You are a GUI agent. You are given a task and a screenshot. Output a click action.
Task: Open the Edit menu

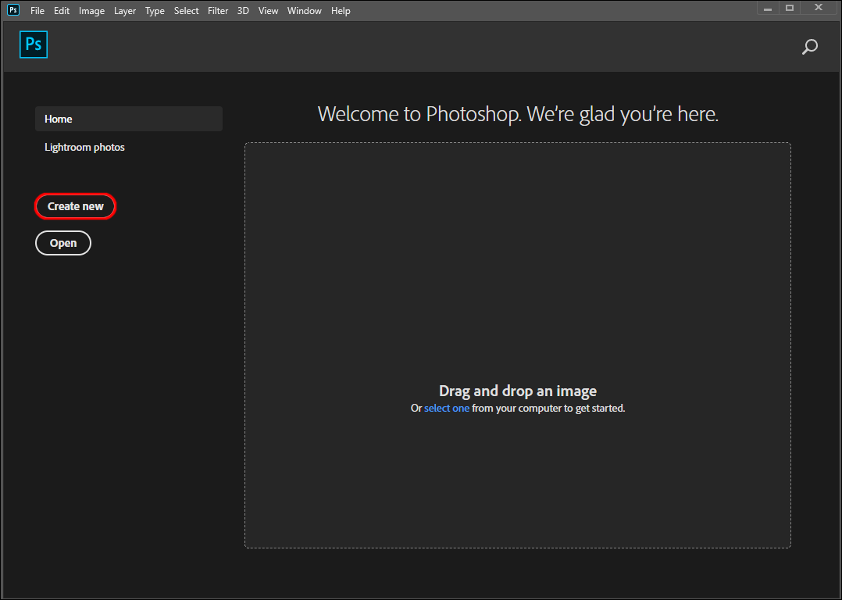(62, 11)
